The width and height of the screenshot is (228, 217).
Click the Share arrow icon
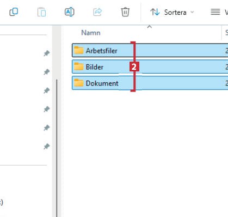pos(97,12)
